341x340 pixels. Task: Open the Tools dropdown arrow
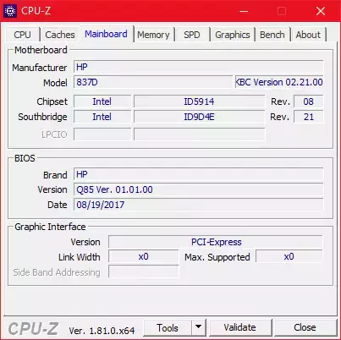coord(199,327)
